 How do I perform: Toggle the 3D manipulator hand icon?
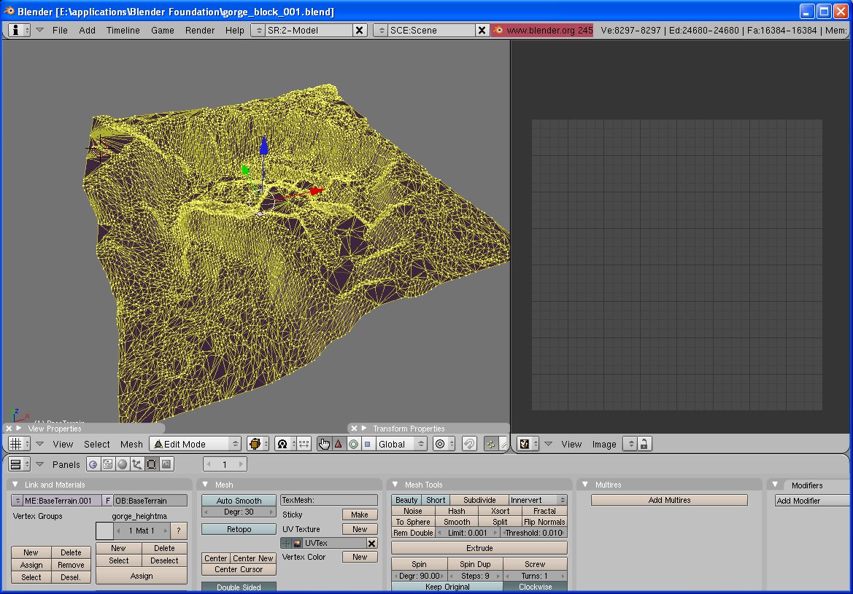pos(325,444)
